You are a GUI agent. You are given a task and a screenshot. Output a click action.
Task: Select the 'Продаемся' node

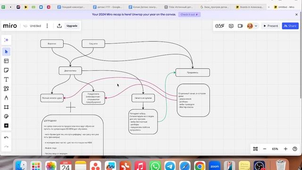(x=193, y=72)
